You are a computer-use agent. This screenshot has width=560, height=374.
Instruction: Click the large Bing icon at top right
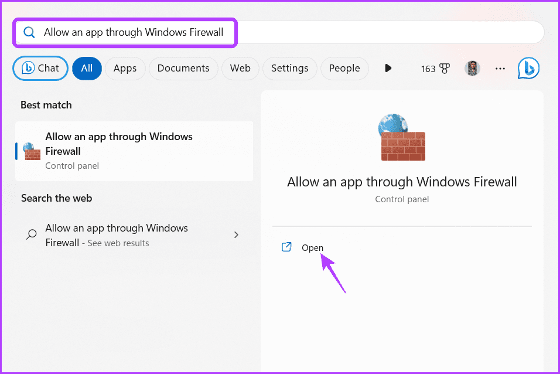pos(528,68)
